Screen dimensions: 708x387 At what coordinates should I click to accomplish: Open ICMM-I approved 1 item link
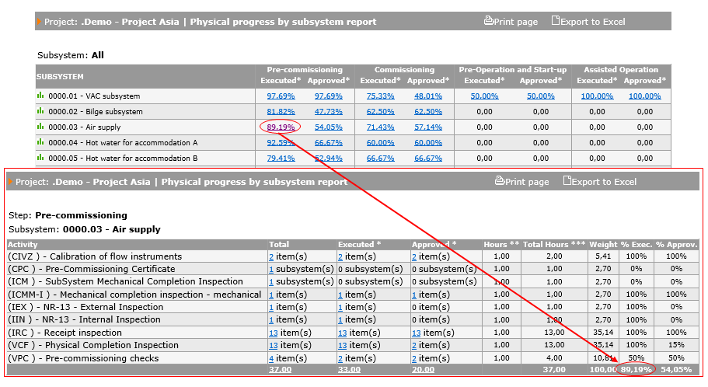click(x=414, y=295)
